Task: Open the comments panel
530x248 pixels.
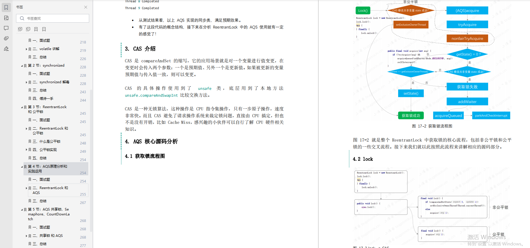Action: (x=6, y=28)
